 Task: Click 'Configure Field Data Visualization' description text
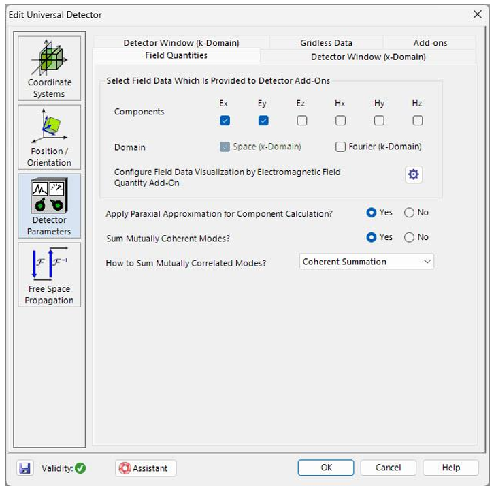[227, 177]
